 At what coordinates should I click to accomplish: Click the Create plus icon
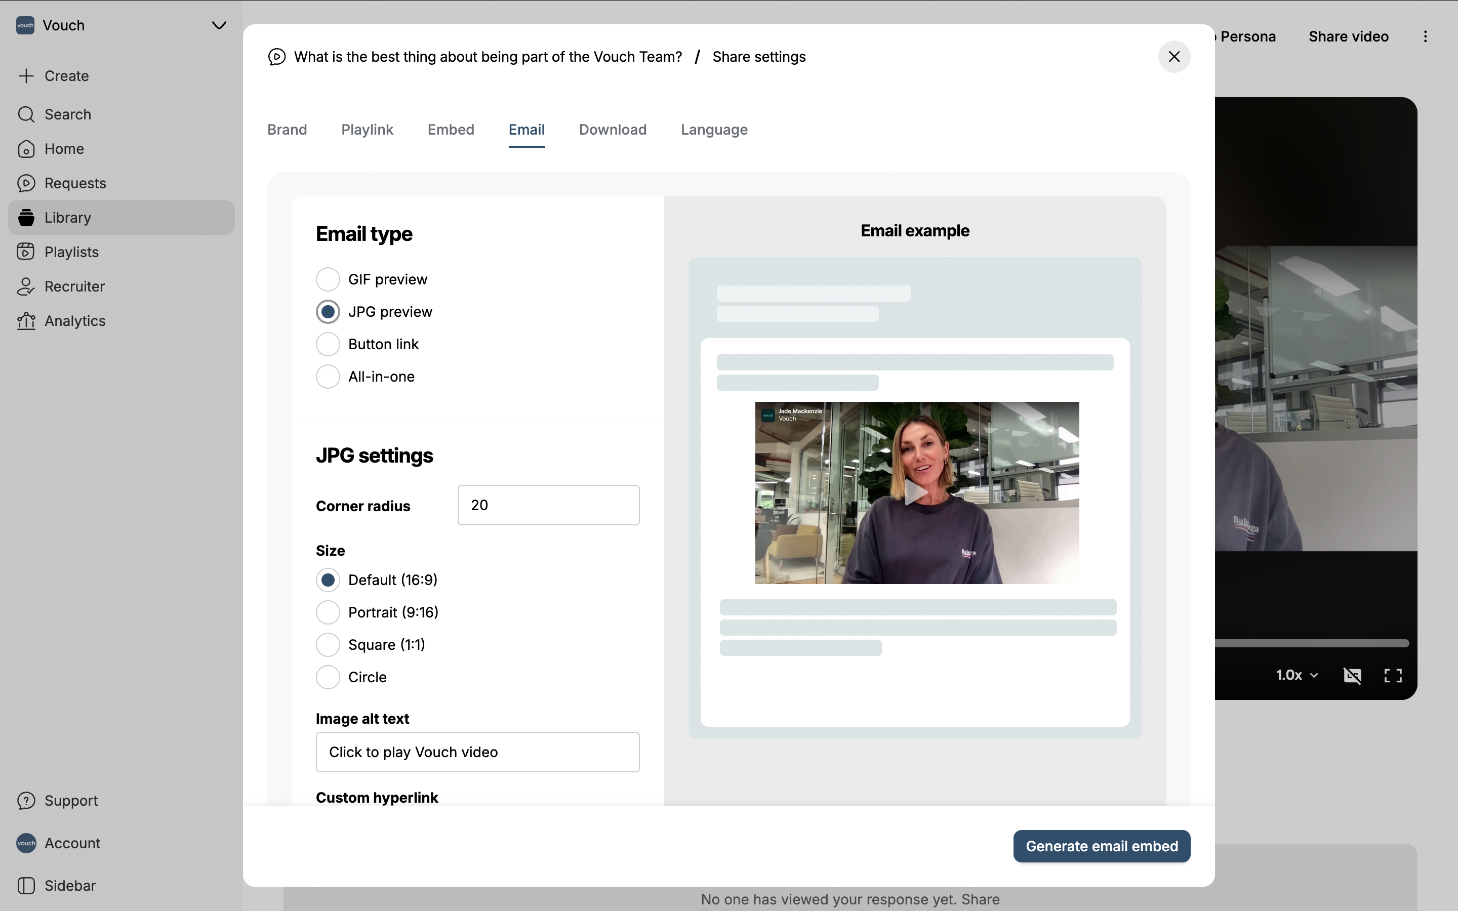point(26,76)
